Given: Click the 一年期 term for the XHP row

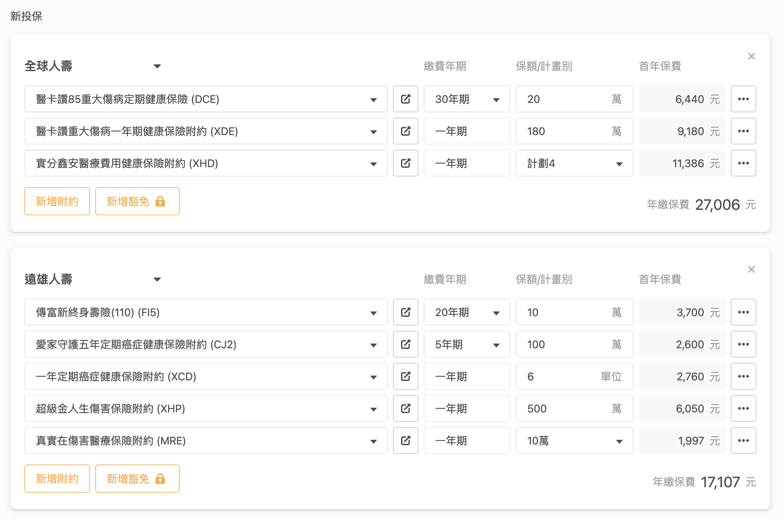Looking at the screenshot, I should [x=467, y=408].
